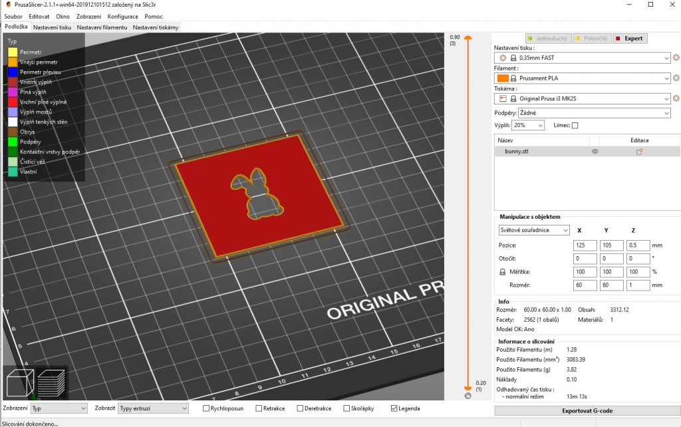Click Exportovat G-code button
Image resolution: width=681 pixels, height=427 pixels.
(x=587, y=410)
